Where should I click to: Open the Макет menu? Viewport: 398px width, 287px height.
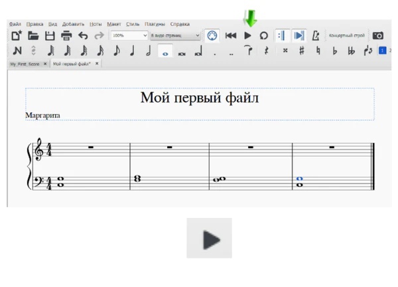[x=113, y=24]
